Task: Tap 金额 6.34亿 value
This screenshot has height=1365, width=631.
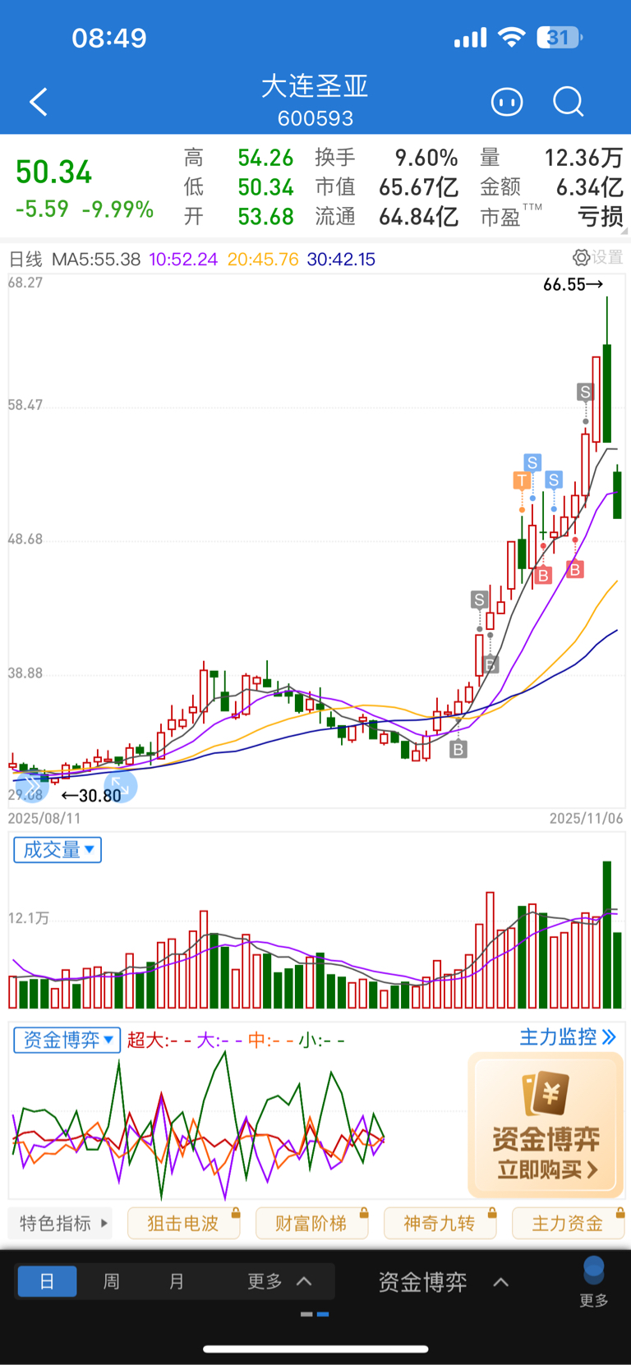Action: (589, 187)
